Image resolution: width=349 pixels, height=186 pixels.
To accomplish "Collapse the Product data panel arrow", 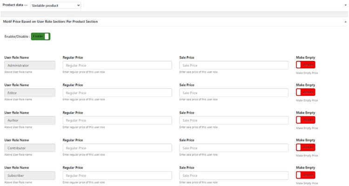I will click(x=345, y=5).
